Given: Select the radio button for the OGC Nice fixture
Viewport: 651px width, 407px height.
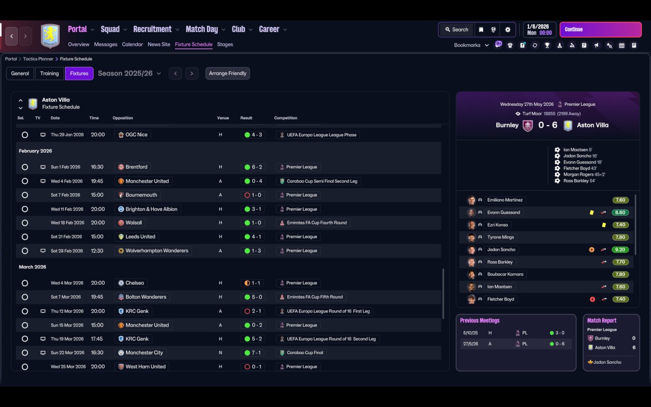Looking at the screenshot, I should [x=25, y=135].
